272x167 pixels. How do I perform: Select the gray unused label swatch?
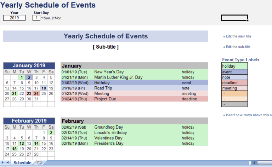234,104
